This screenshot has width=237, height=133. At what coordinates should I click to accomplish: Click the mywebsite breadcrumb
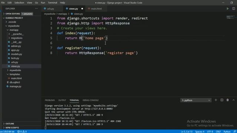(50, 14)
